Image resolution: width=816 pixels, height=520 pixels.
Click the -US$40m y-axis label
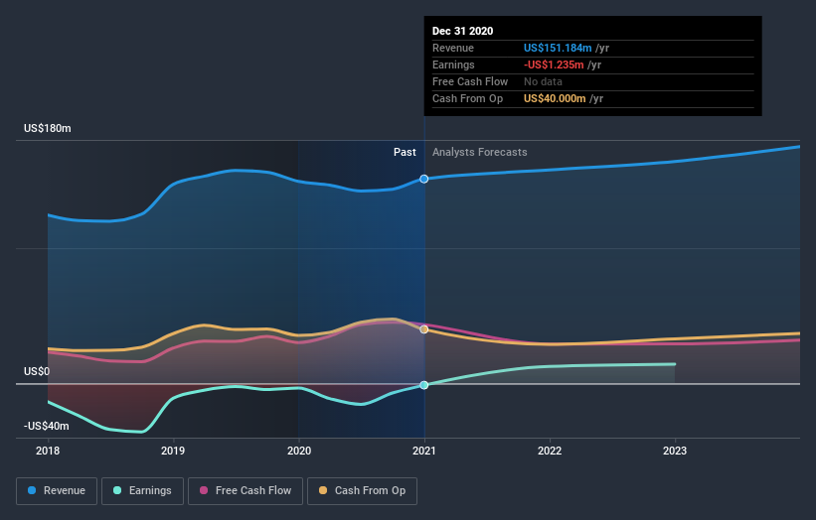pyautogui.click(x=47, y=426)
